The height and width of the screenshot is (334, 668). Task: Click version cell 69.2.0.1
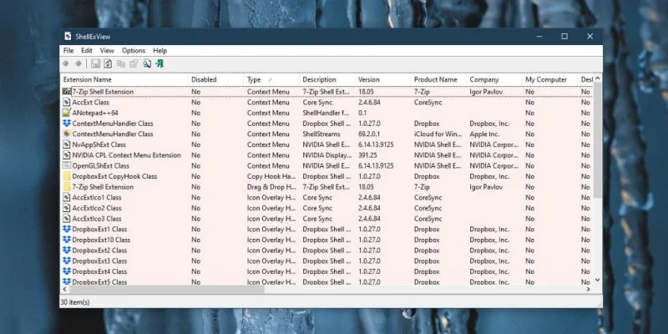[x=370, y=134]
